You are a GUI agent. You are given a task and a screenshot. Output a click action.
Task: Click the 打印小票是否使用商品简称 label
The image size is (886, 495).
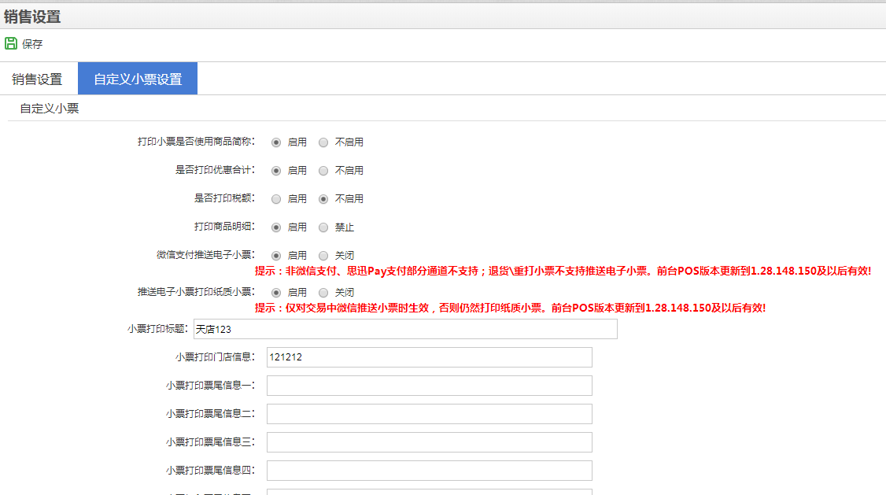[x=196, y=142]
